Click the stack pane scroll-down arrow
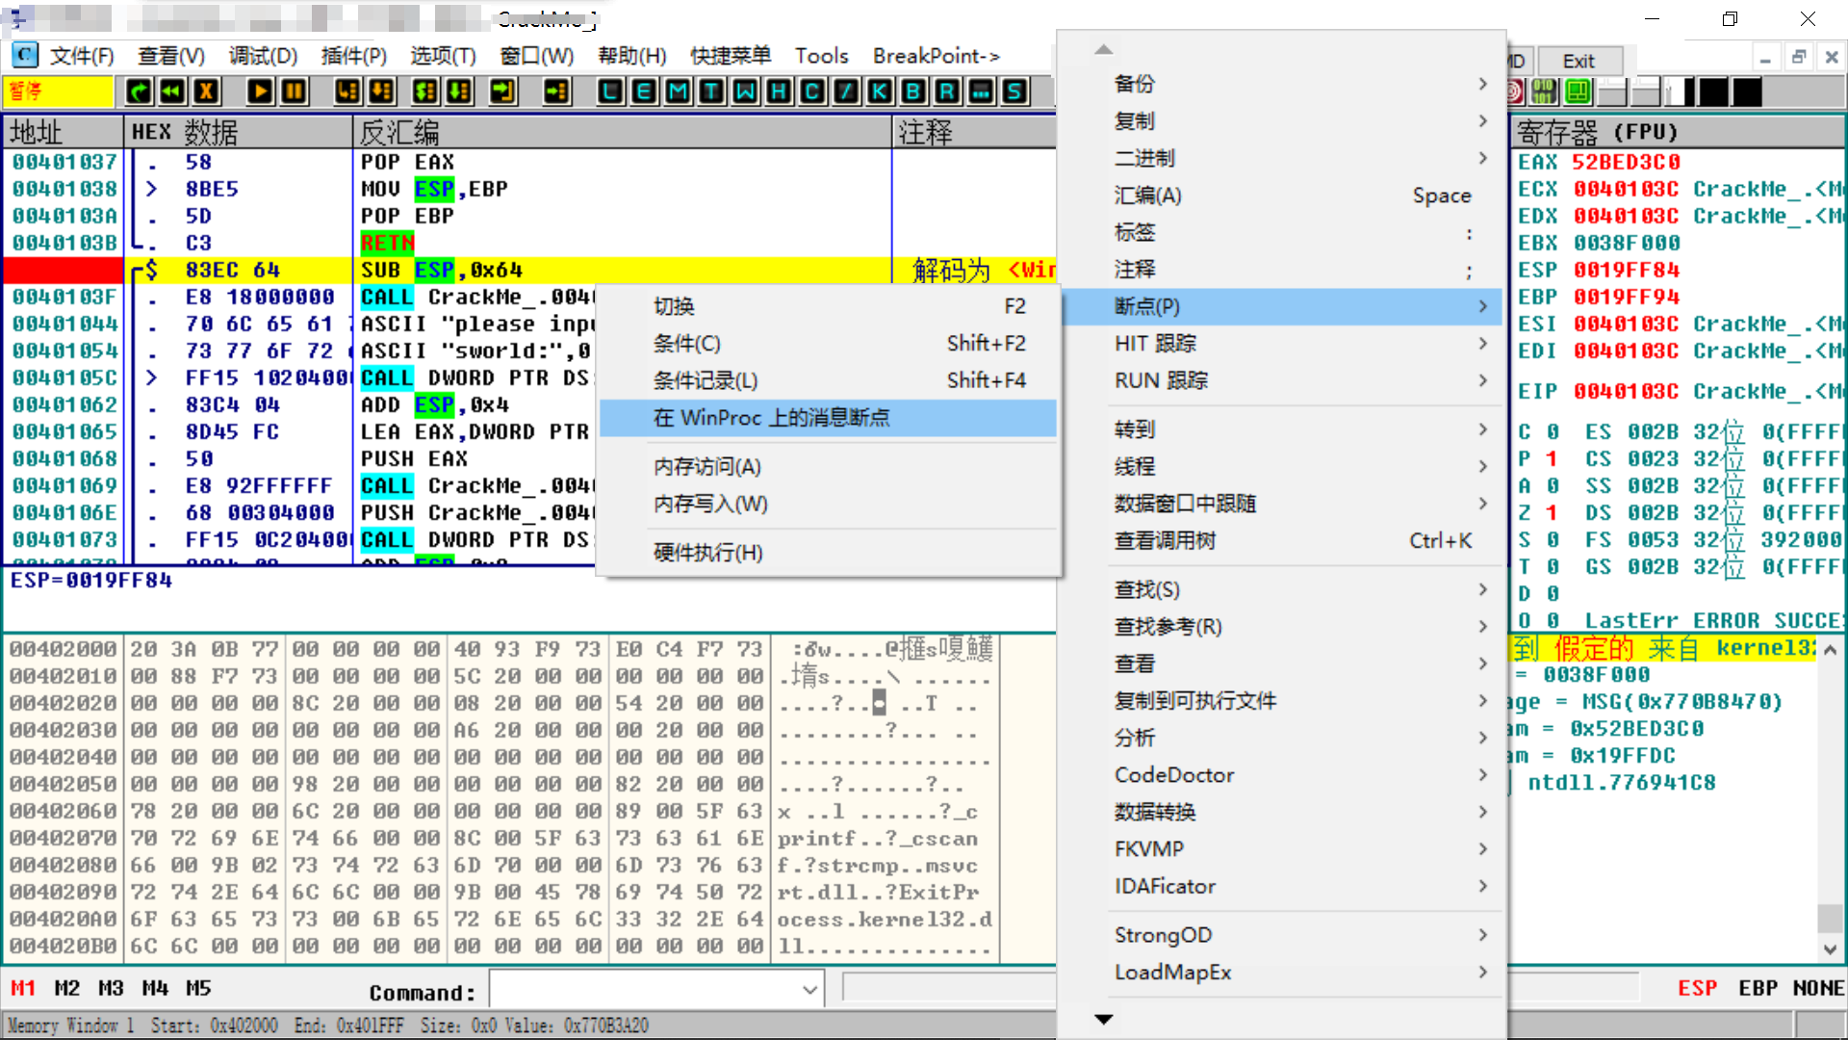Screen dimensions: 1848x1040 pos(1830,949)
